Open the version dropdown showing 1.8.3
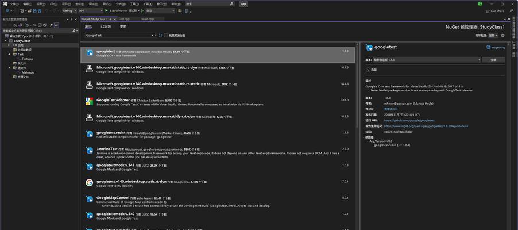 (427, 60)
